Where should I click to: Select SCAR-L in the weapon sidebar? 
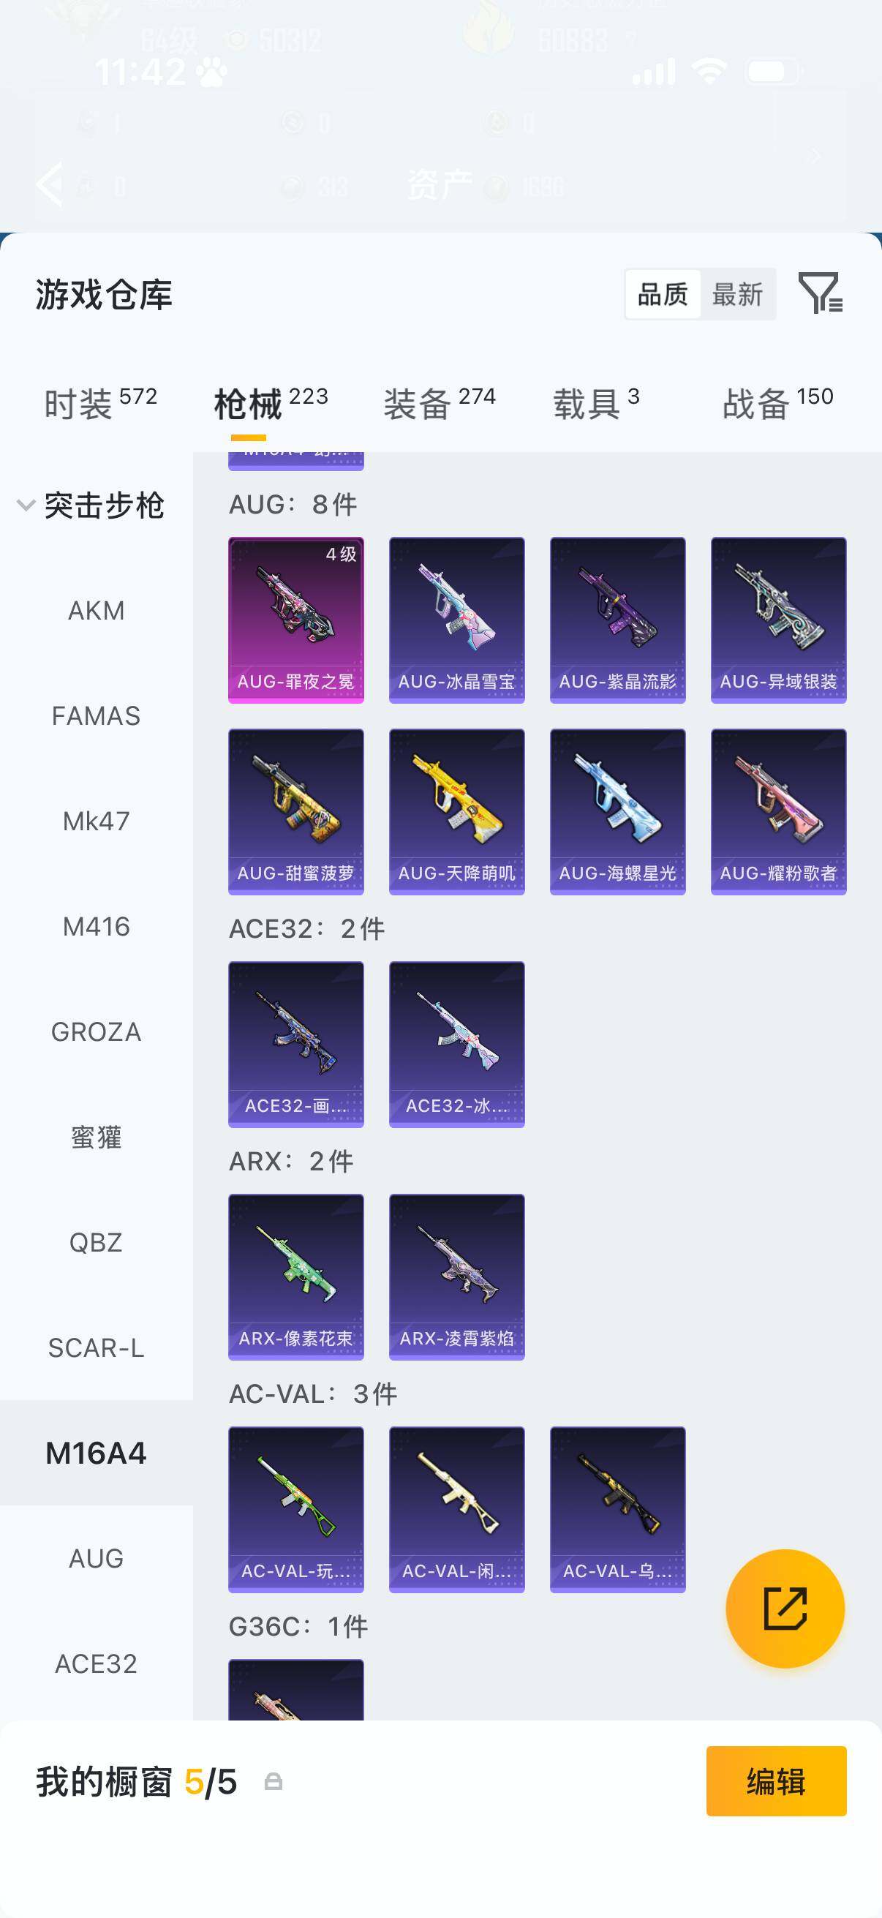coord(96,1347)
